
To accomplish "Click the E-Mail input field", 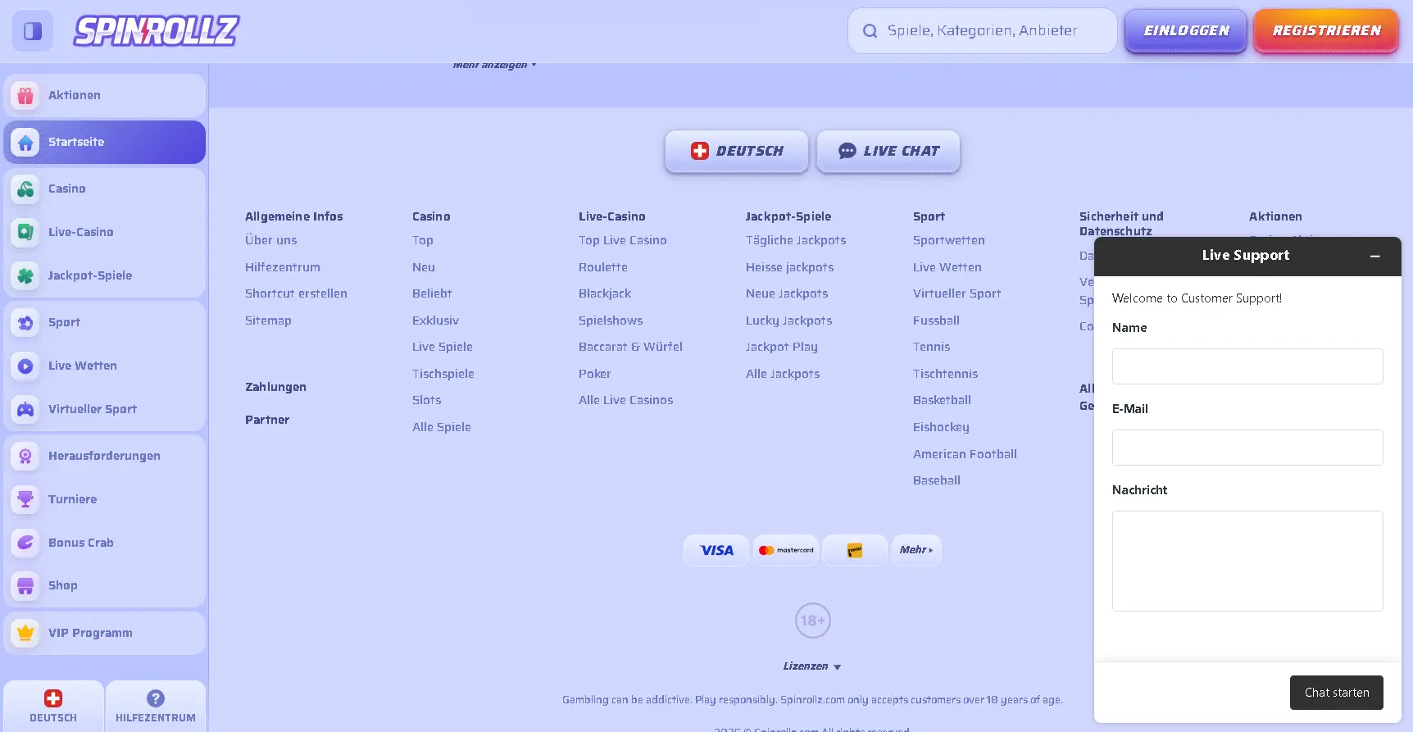I will 1247,448.
